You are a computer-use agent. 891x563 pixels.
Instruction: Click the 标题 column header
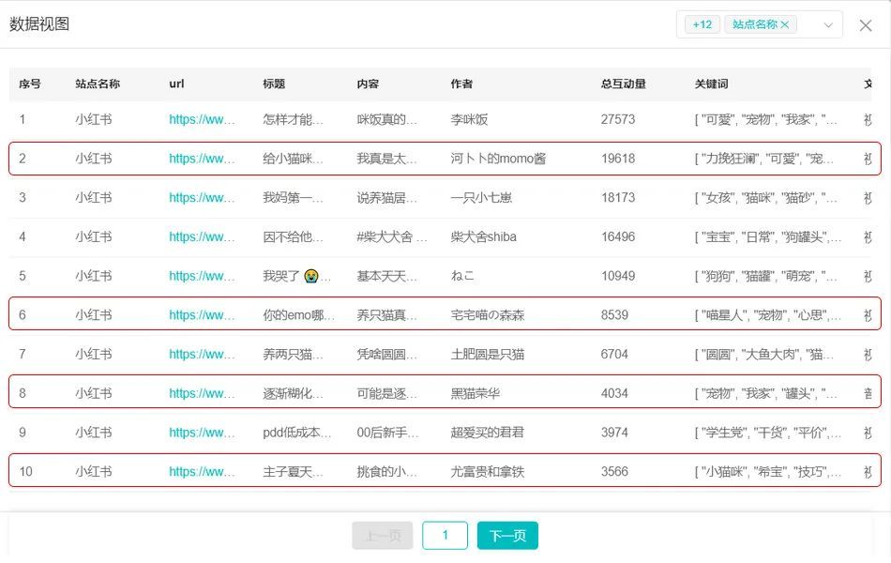tap(273, 84)
